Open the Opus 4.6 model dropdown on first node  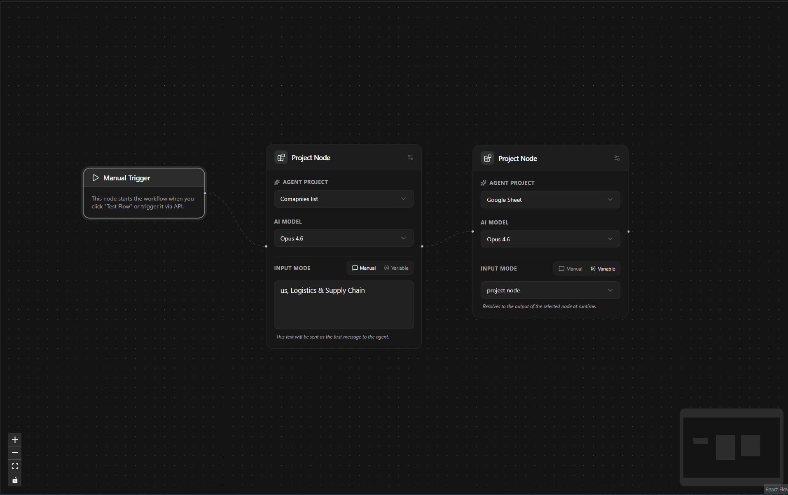click(343, 238)
